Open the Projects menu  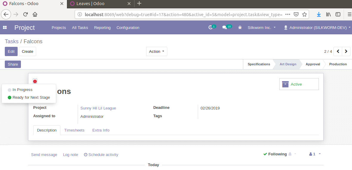click(59, 27)
